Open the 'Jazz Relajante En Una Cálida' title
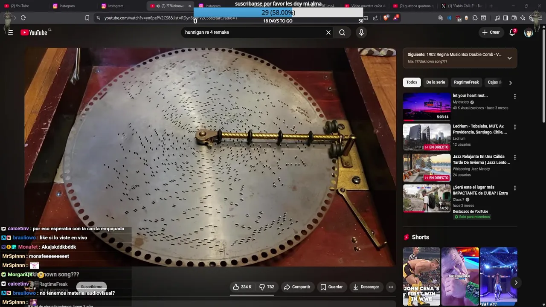Screen dimensions: 546x307 481,159
